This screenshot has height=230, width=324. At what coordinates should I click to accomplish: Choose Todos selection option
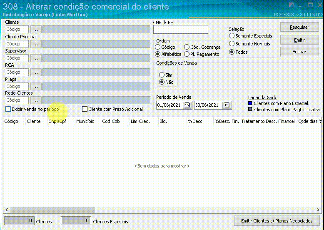coord(232,52)
